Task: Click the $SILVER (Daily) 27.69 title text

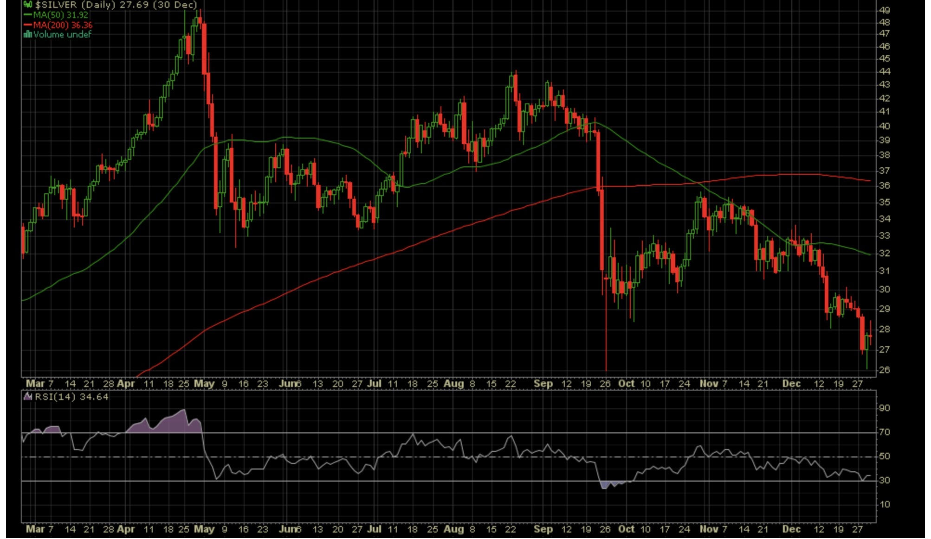Action: tap(116, 5)
